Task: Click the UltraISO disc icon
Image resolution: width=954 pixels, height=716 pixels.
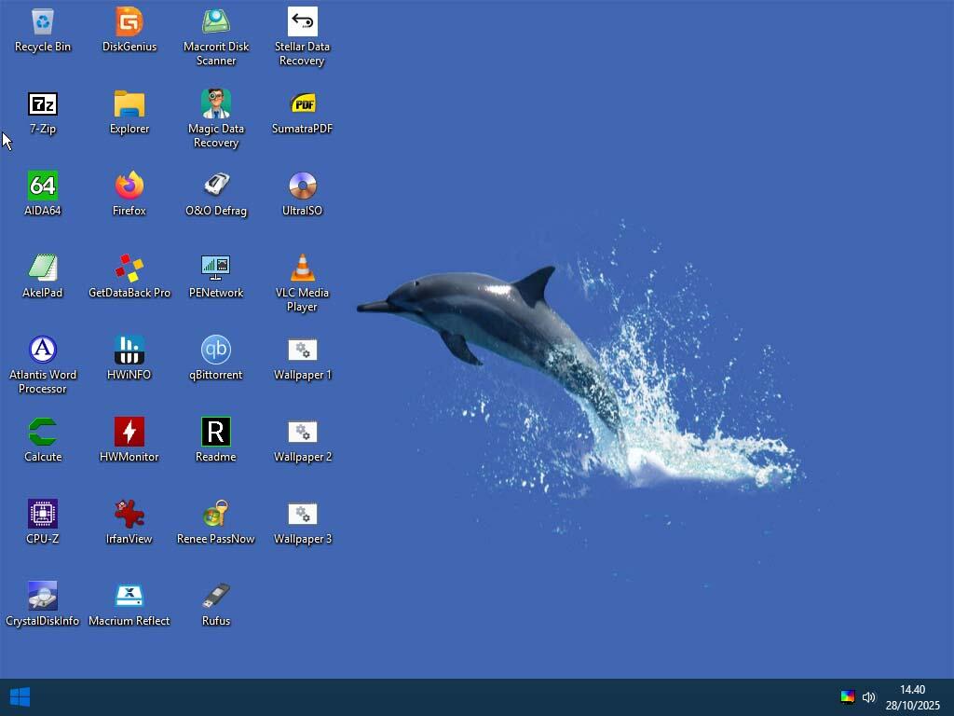Action: click(x=302, y=186)
